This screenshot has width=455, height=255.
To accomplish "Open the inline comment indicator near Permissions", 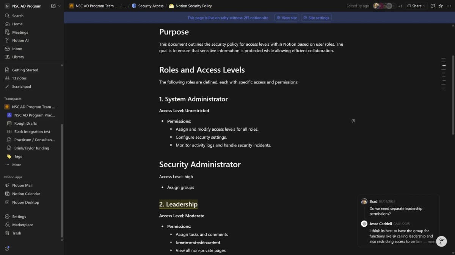I will 353,121.
